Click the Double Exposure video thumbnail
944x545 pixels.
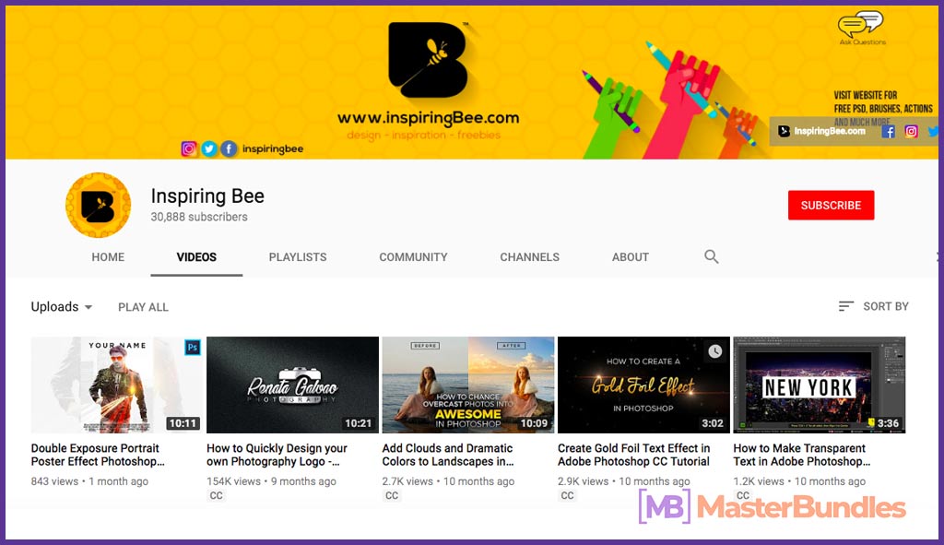pos(117,385)
